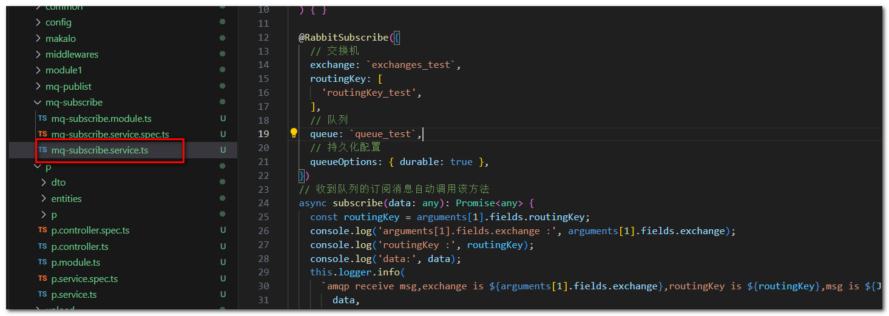This screenshot has height=316, width=889.
Task: Expand the mq-publist folder chevron
Action: point(38,87)
